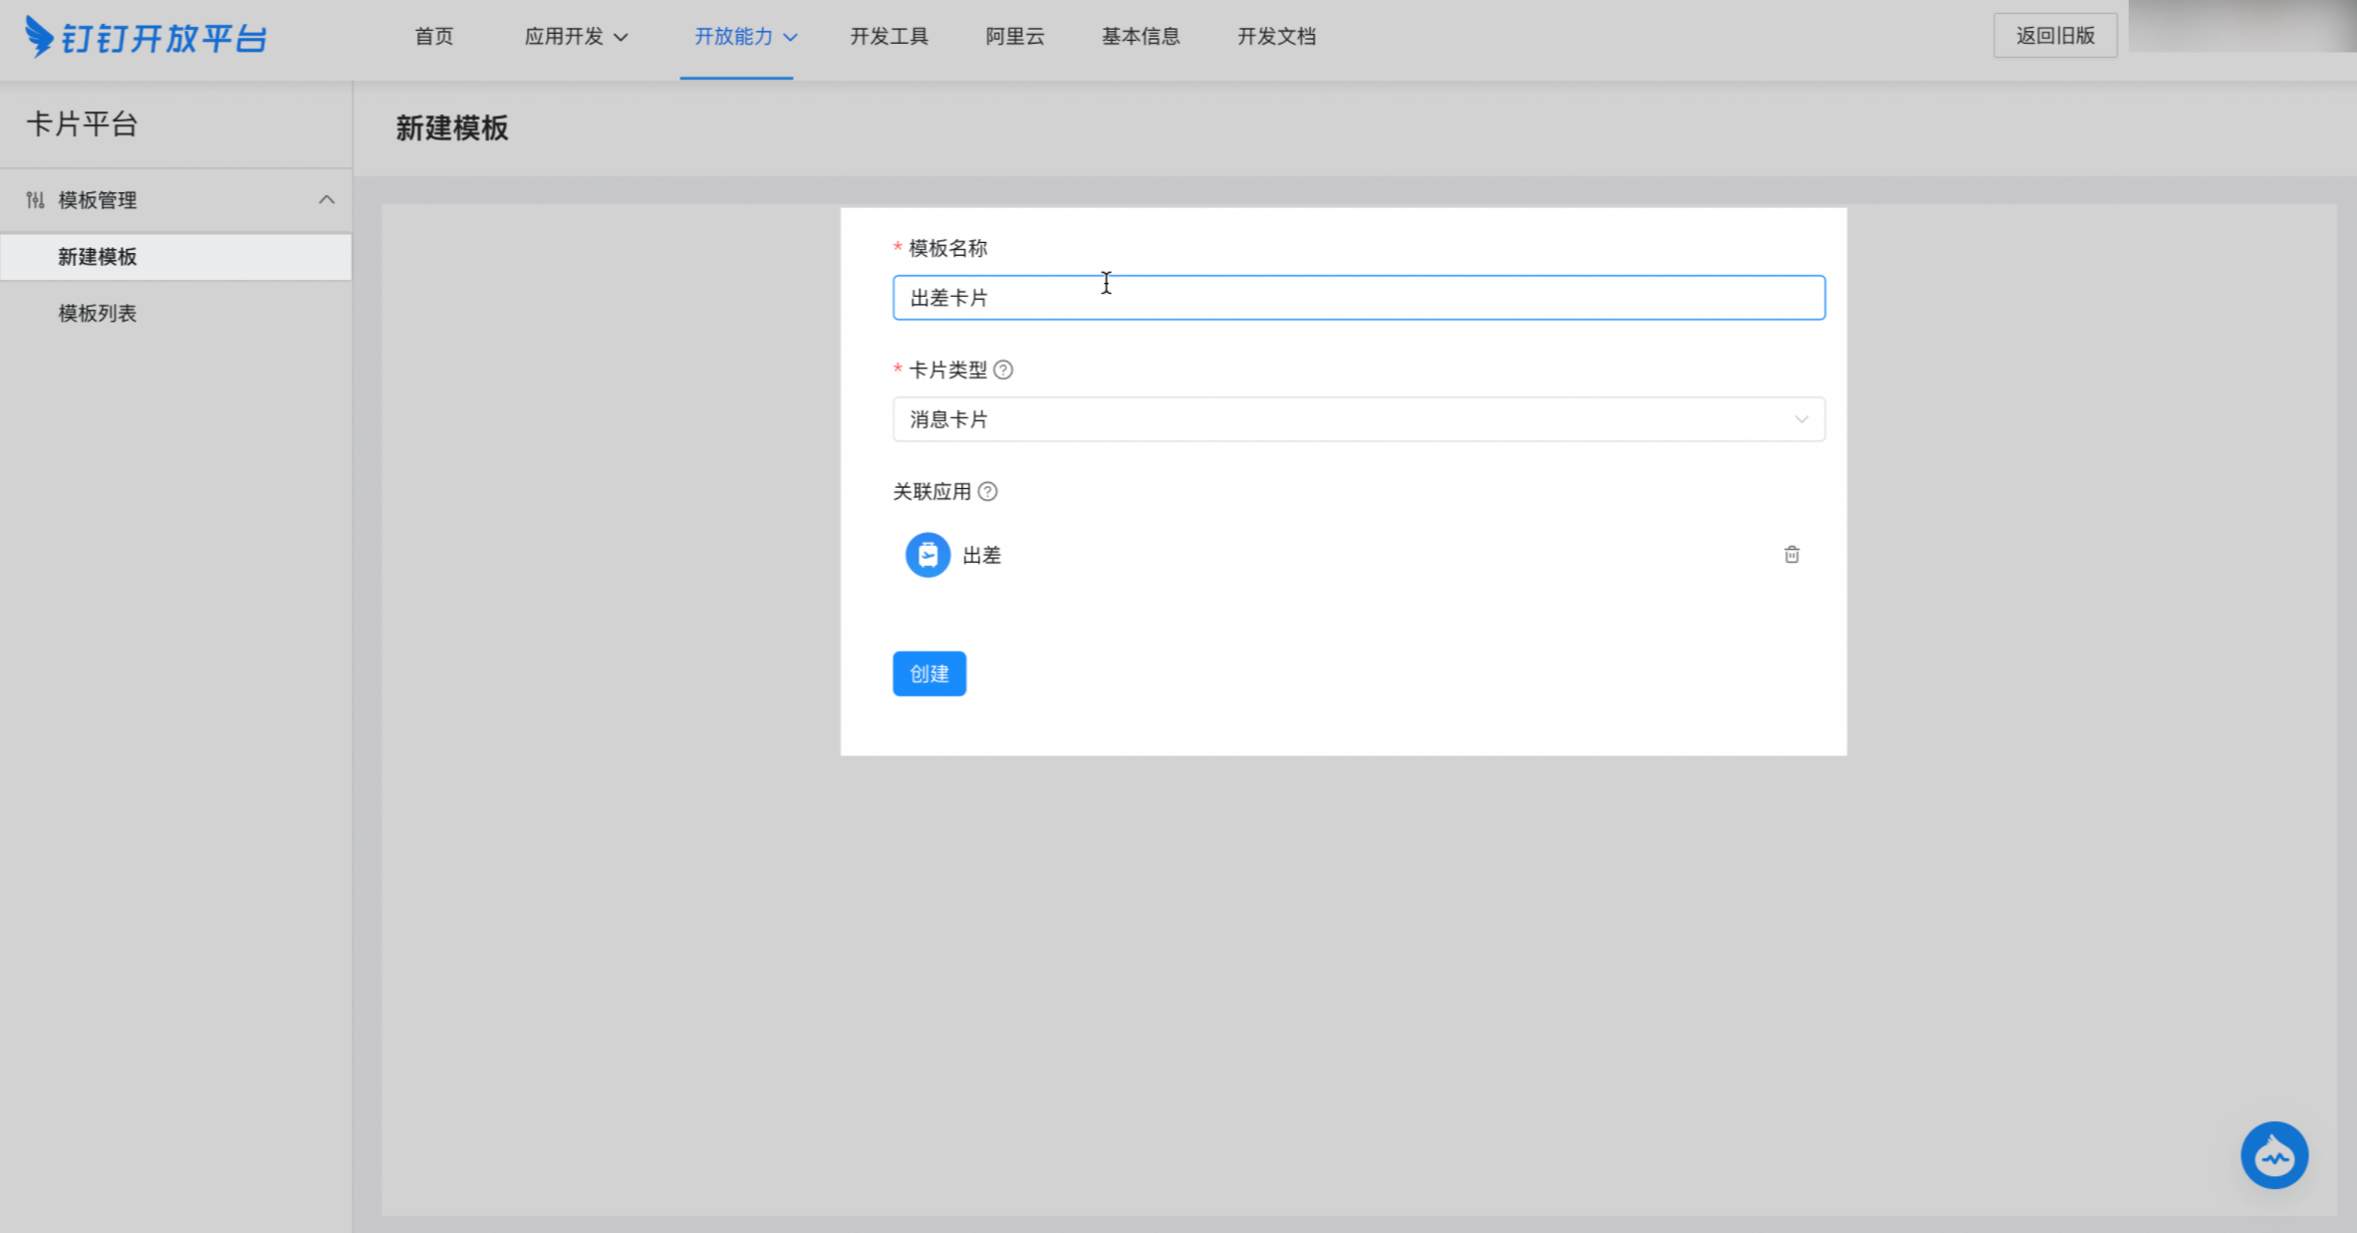The width and height of the screenshot is (2357, 1233).
Task: Go to 首页 in top navigation
Action: (433, 37)
